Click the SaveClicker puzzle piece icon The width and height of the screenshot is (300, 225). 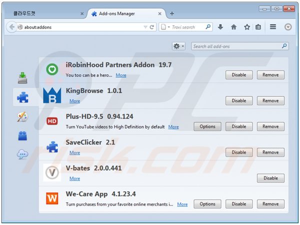tap(52, 147)
